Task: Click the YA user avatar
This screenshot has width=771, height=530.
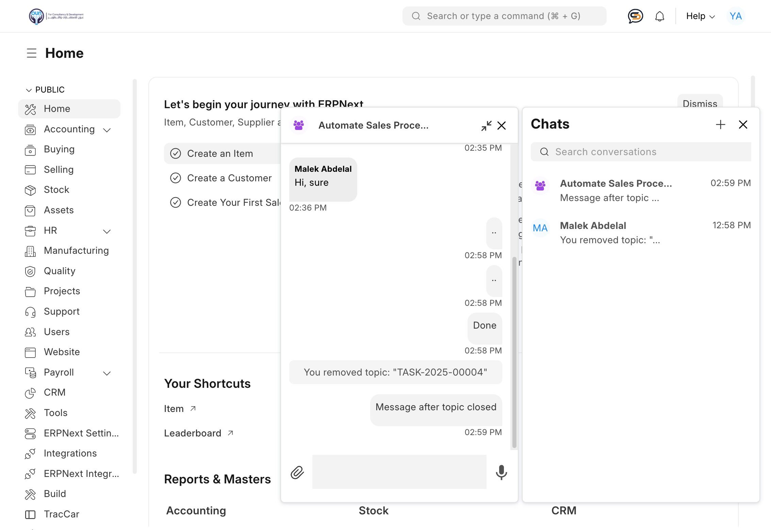Action: pos(735,16)
